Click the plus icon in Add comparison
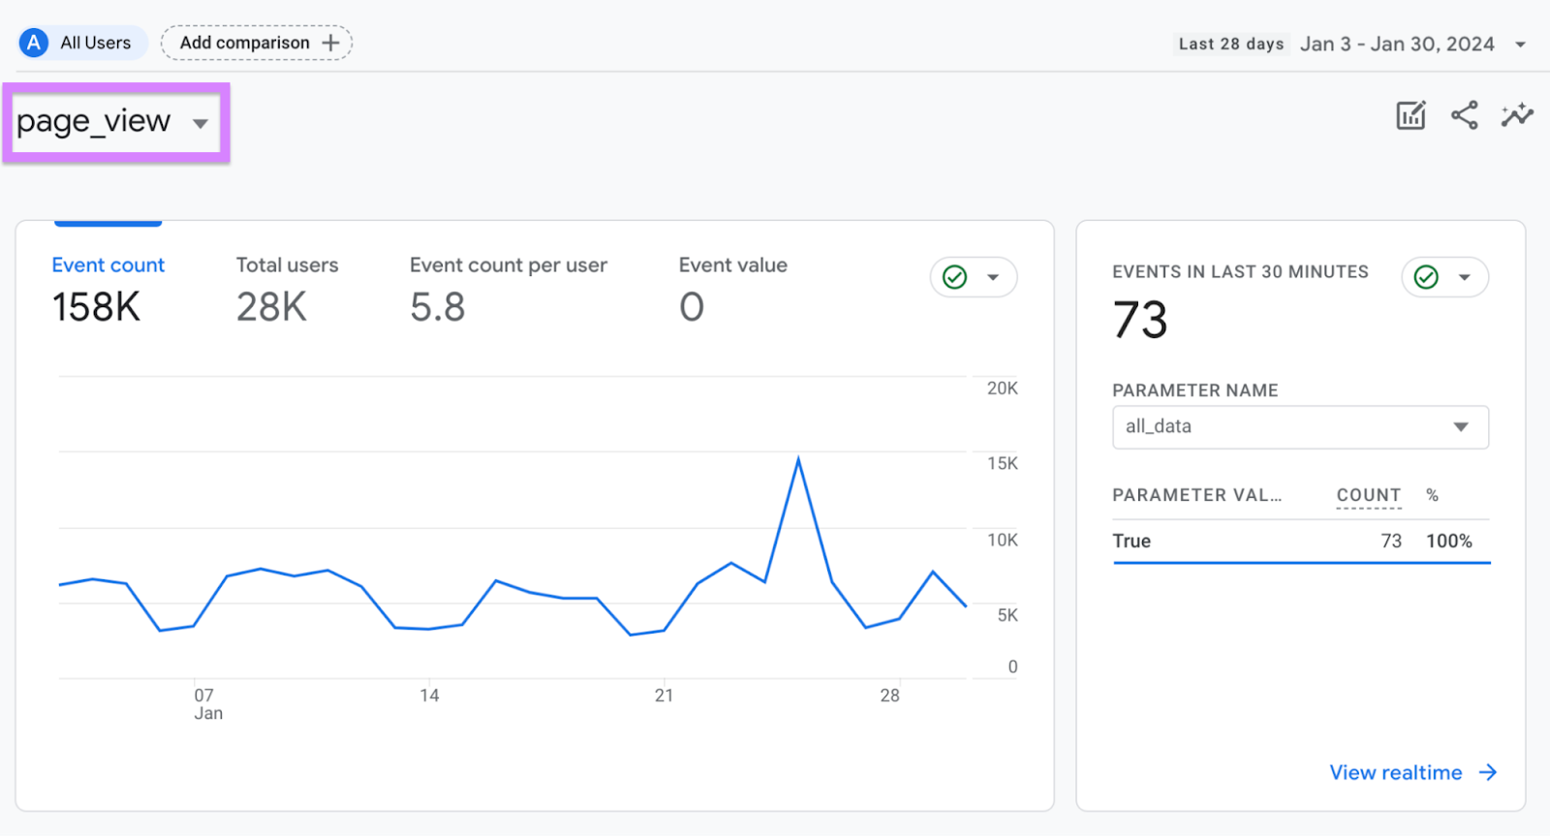1550x836 pixels. (x=330, y=43)
